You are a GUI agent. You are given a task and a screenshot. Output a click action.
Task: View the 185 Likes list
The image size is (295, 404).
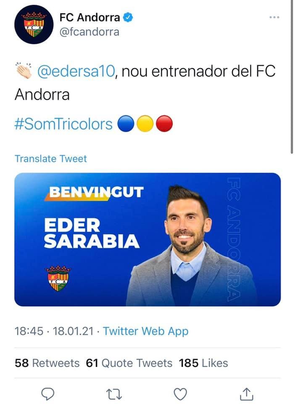[x=203, y=363]
